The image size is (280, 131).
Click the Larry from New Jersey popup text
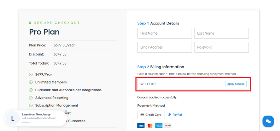36,115
